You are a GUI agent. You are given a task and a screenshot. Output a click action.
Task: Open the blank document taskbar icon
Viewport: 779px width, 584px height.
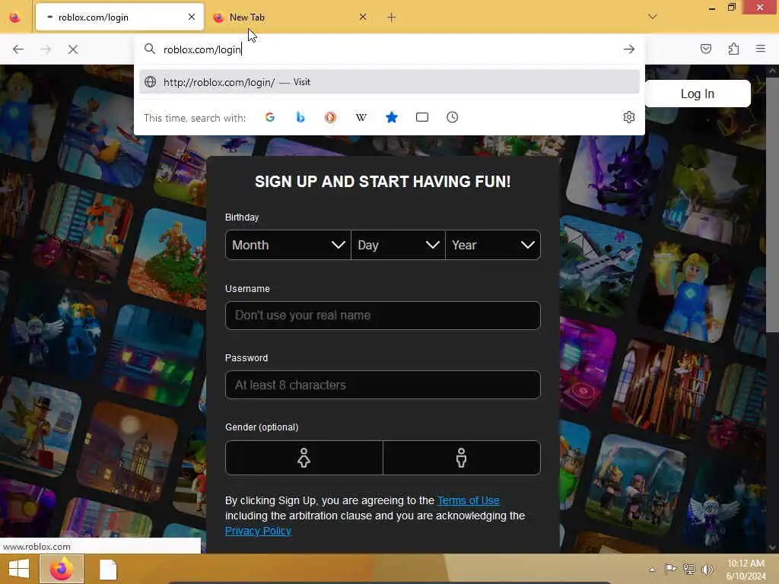pos(108,569)
